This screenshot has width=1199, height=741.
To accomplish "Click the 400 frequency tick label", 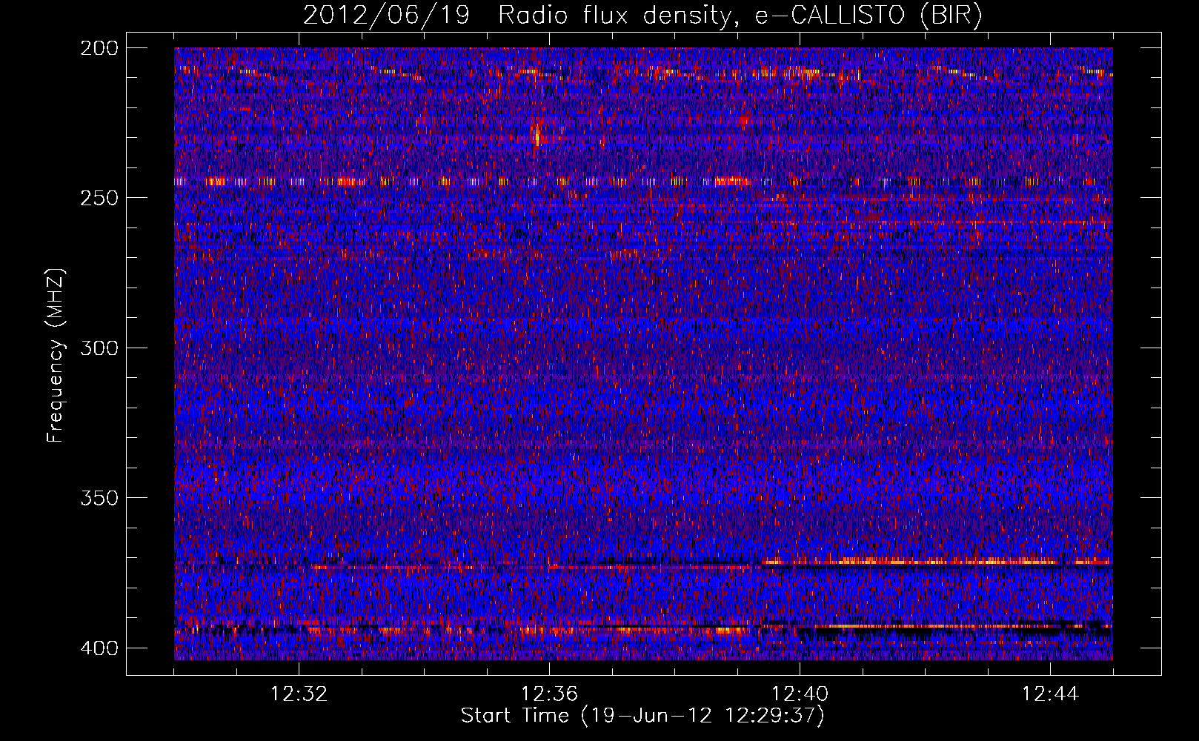I will (99, 648).
